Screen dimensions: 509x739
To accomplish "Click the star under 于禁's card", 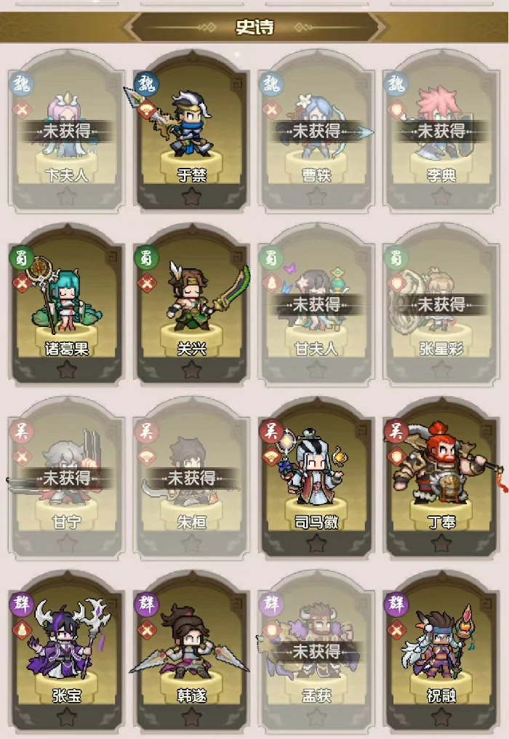I will 191,196.
